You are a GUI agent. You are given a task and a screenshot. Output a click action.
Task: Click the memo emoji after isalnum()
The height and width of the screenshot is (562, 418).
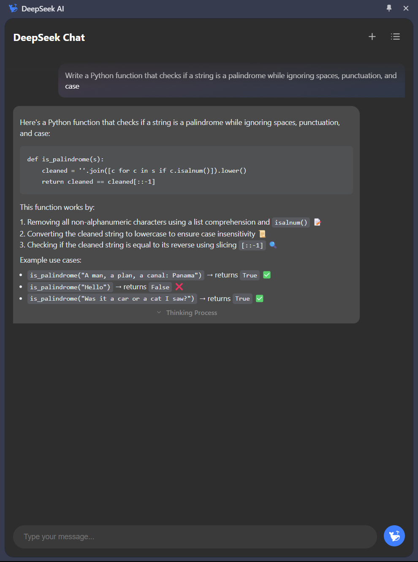[318, 222]
